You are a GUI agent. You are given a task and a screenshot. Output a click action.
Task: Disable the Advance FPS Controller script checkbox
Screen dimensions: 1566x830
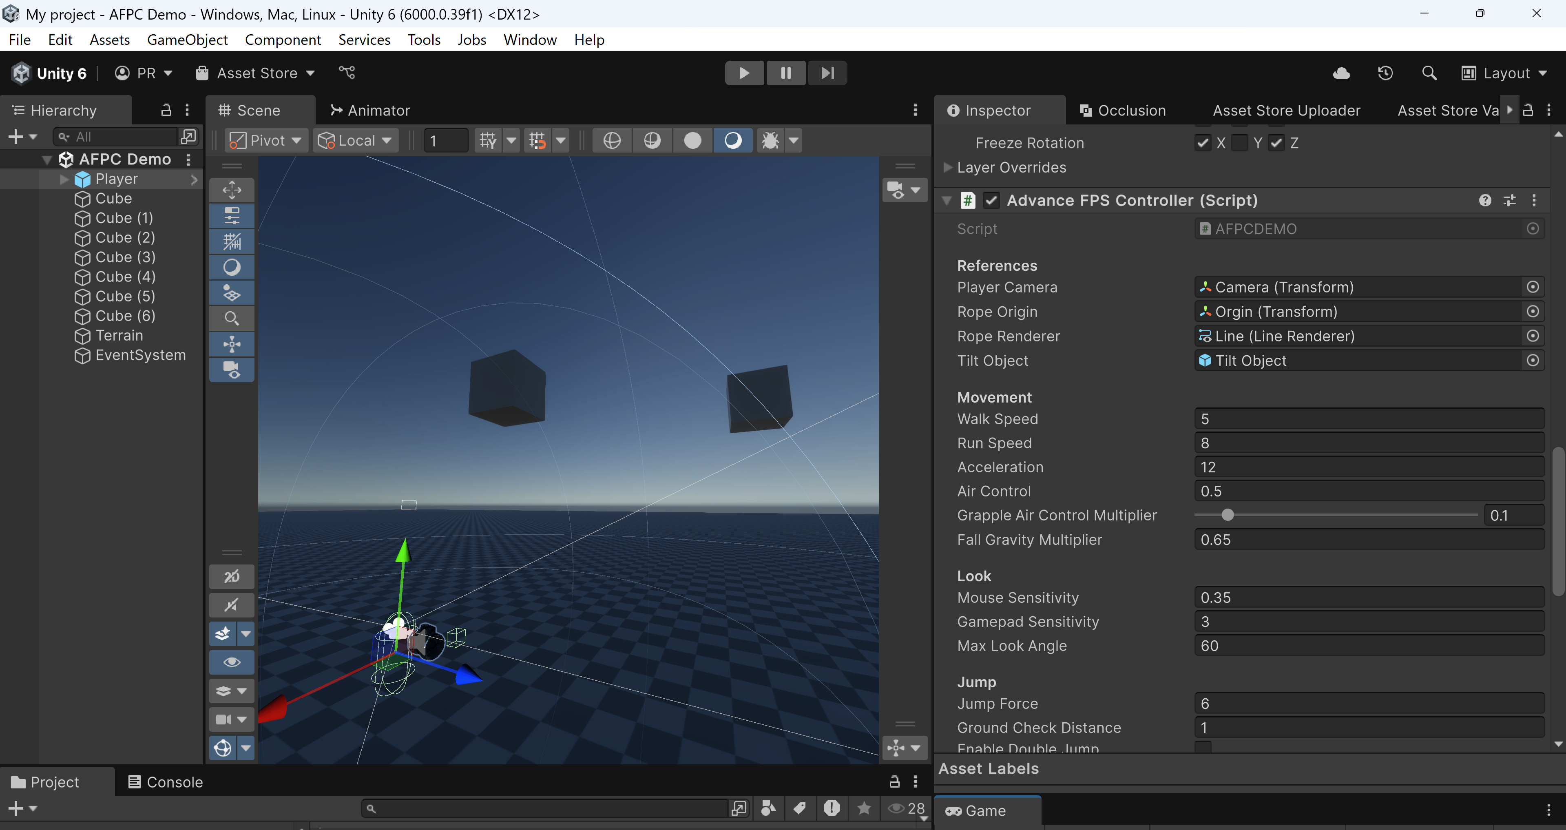pos(991,200)
